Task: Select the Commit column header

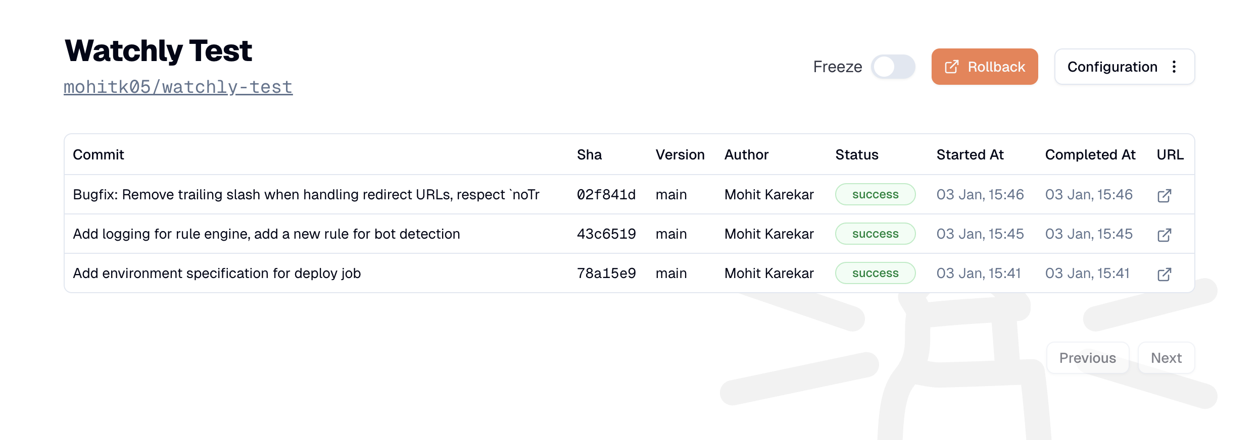Action: pyautogui.click(x=99, y=154)
